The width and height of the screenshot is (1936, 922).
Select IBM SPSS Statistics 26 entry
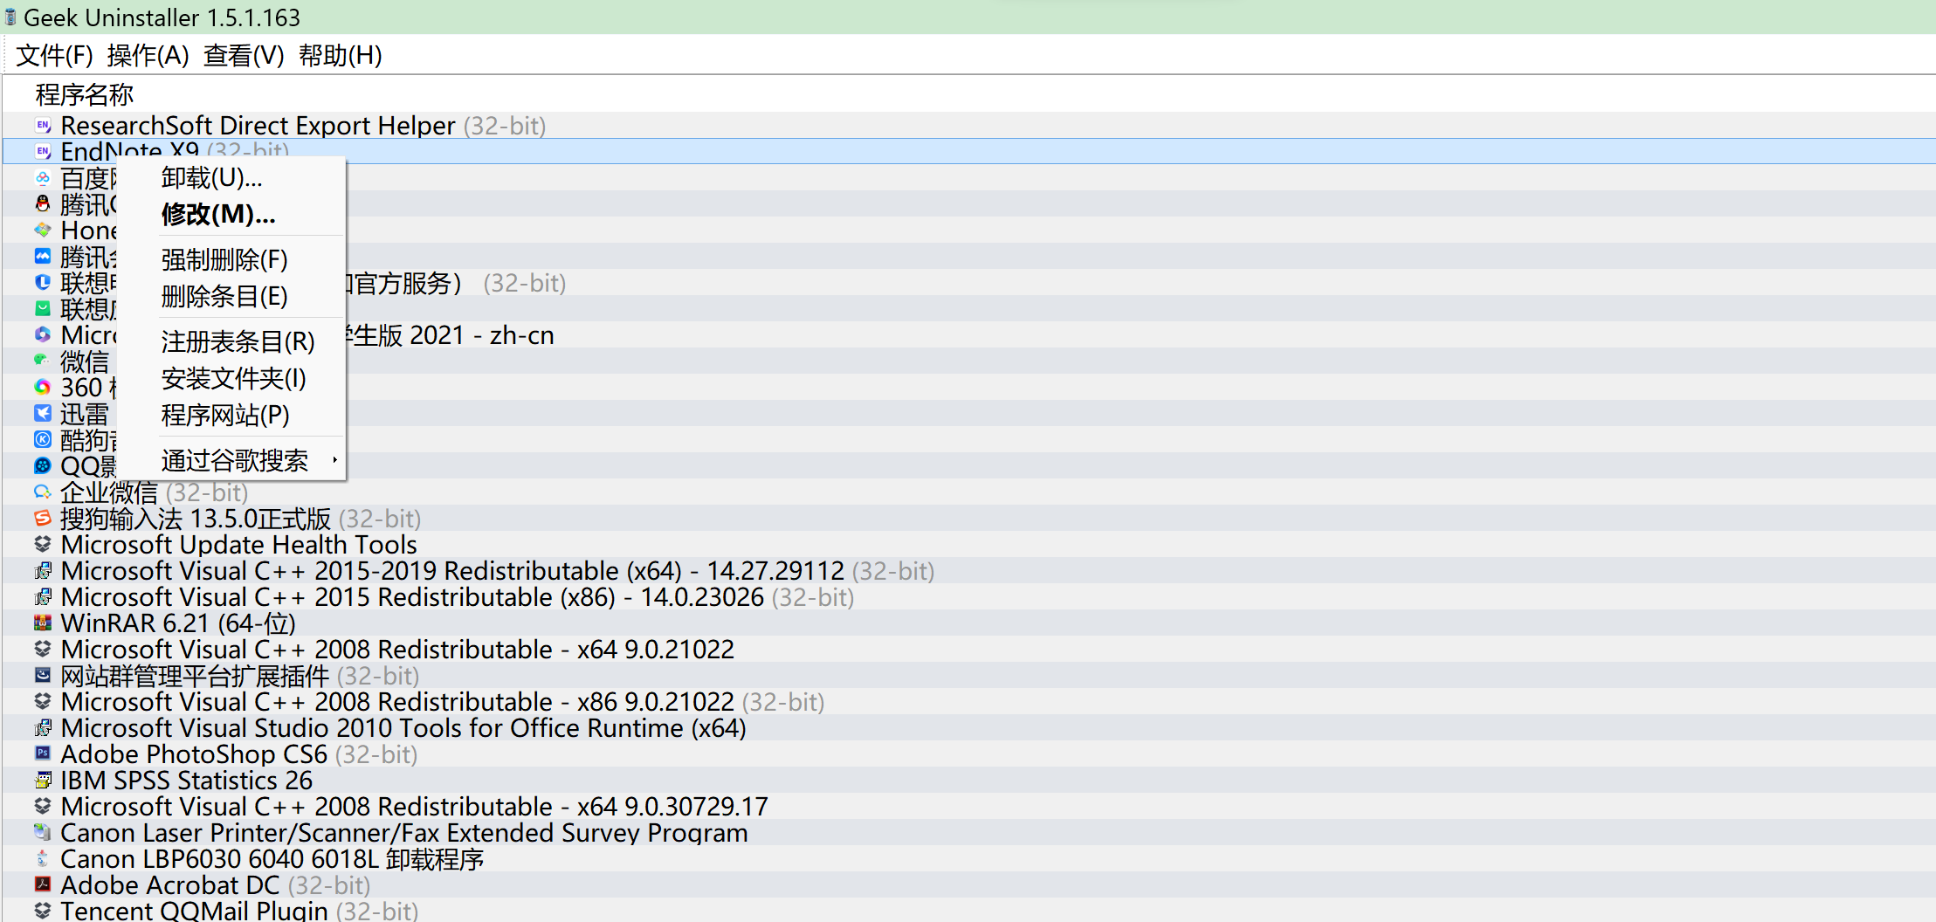click(x=969, y=781)
